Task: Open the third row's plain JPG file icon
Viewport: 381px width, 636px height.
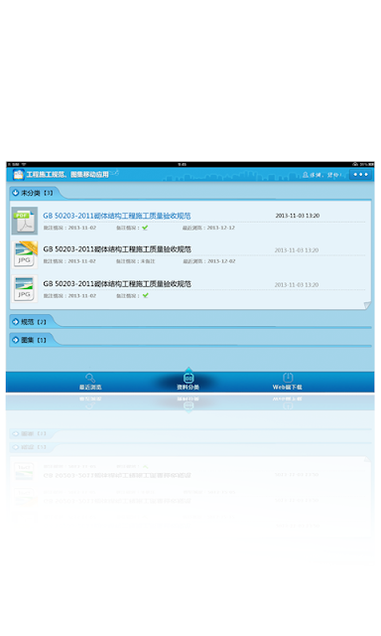Action: [x=24, y=289]
